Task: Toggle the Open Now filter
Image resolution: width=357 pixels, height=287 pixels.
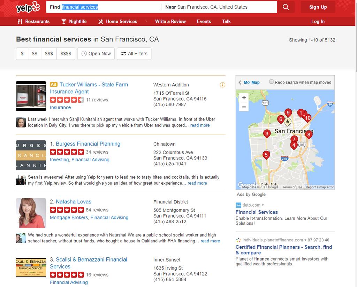Action: click(96, 54)
